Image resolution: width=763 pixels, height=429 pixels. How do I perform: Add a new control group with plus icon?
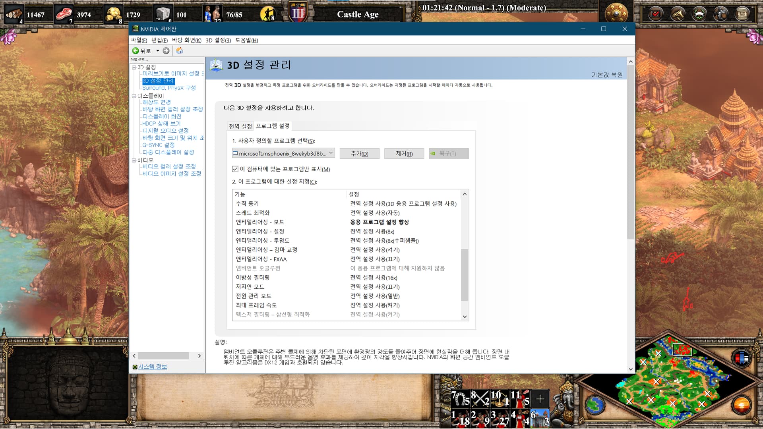pos(540,398)
